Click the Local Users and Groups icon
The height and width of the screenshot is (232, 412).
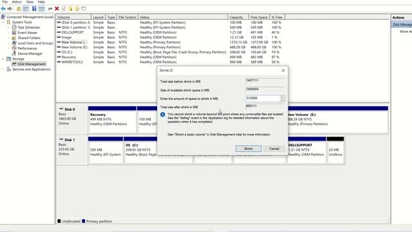pyautogui.click(x=14, y=43)
